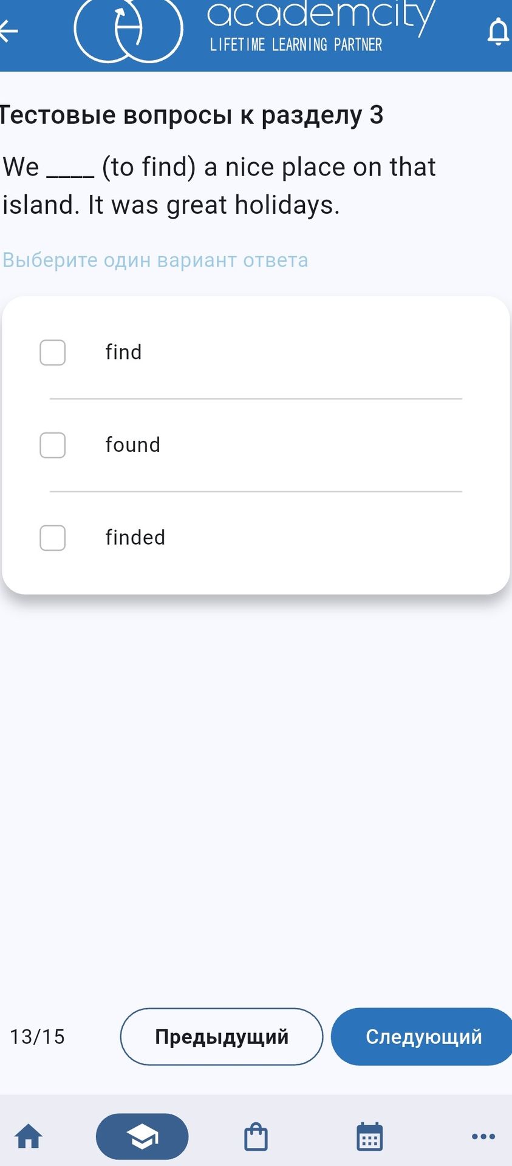Select the 'found' answer text
The image size is (512, 1166).
(x=133, y=445)
